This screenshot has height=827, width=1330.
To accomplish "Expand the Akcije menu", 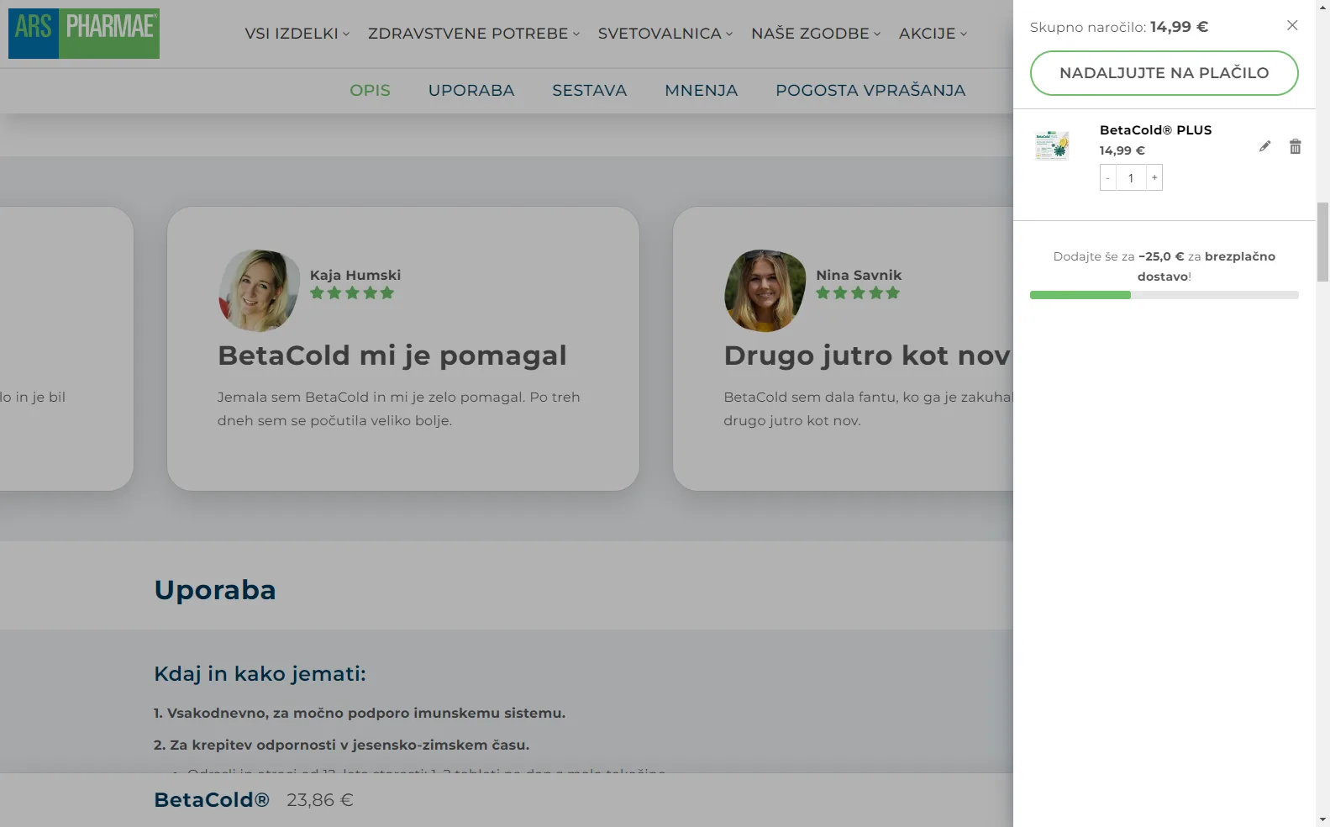I will [x=933, y=34].
